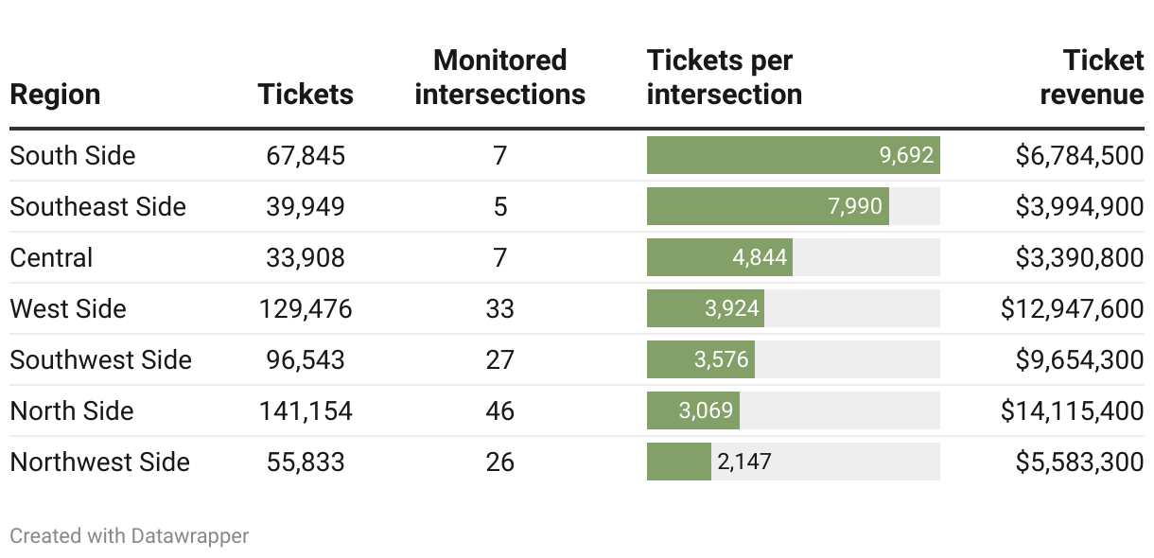The height and width of the screenshot is (558, 1154).
Task: Click the Southeast Side 7,990 bar
Action: pyautogui.click(x=767, y=206)
